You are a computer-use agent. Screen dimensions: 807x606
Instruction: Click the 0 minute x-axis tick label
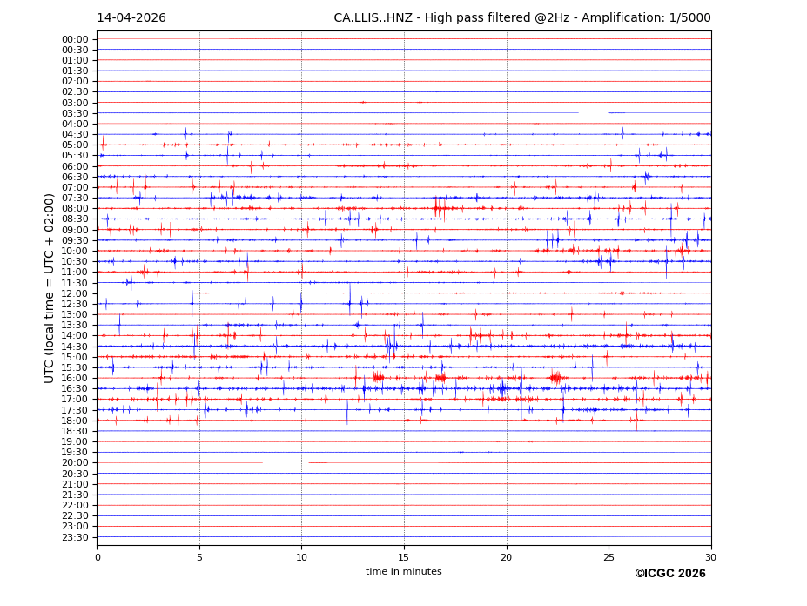[97, 557]
